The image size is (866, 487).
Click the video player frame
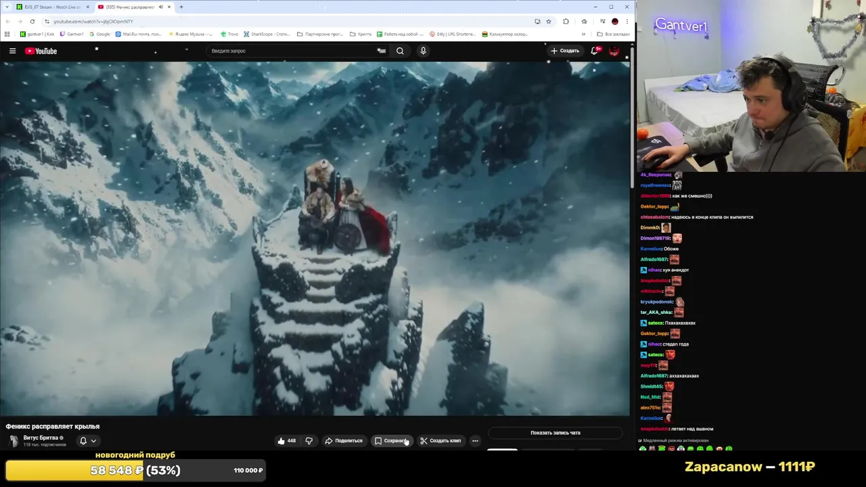point(315,238)
